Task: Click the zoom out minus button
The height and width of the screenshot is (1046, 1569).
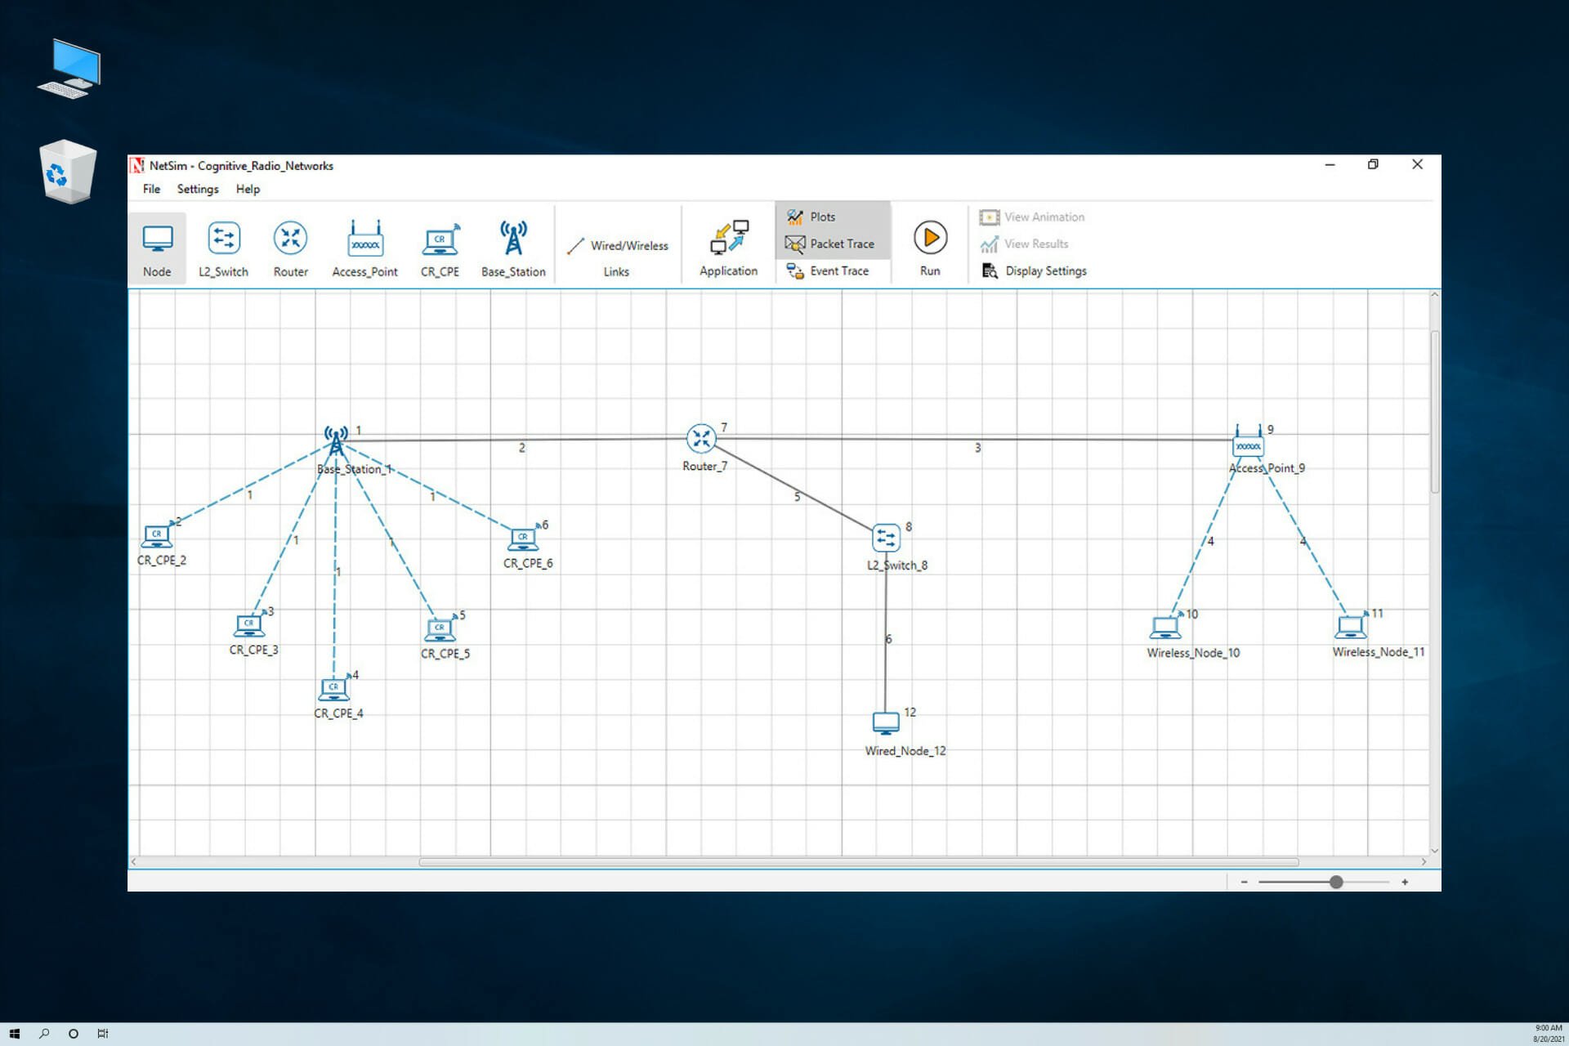Action: (x=1244, y=882)
